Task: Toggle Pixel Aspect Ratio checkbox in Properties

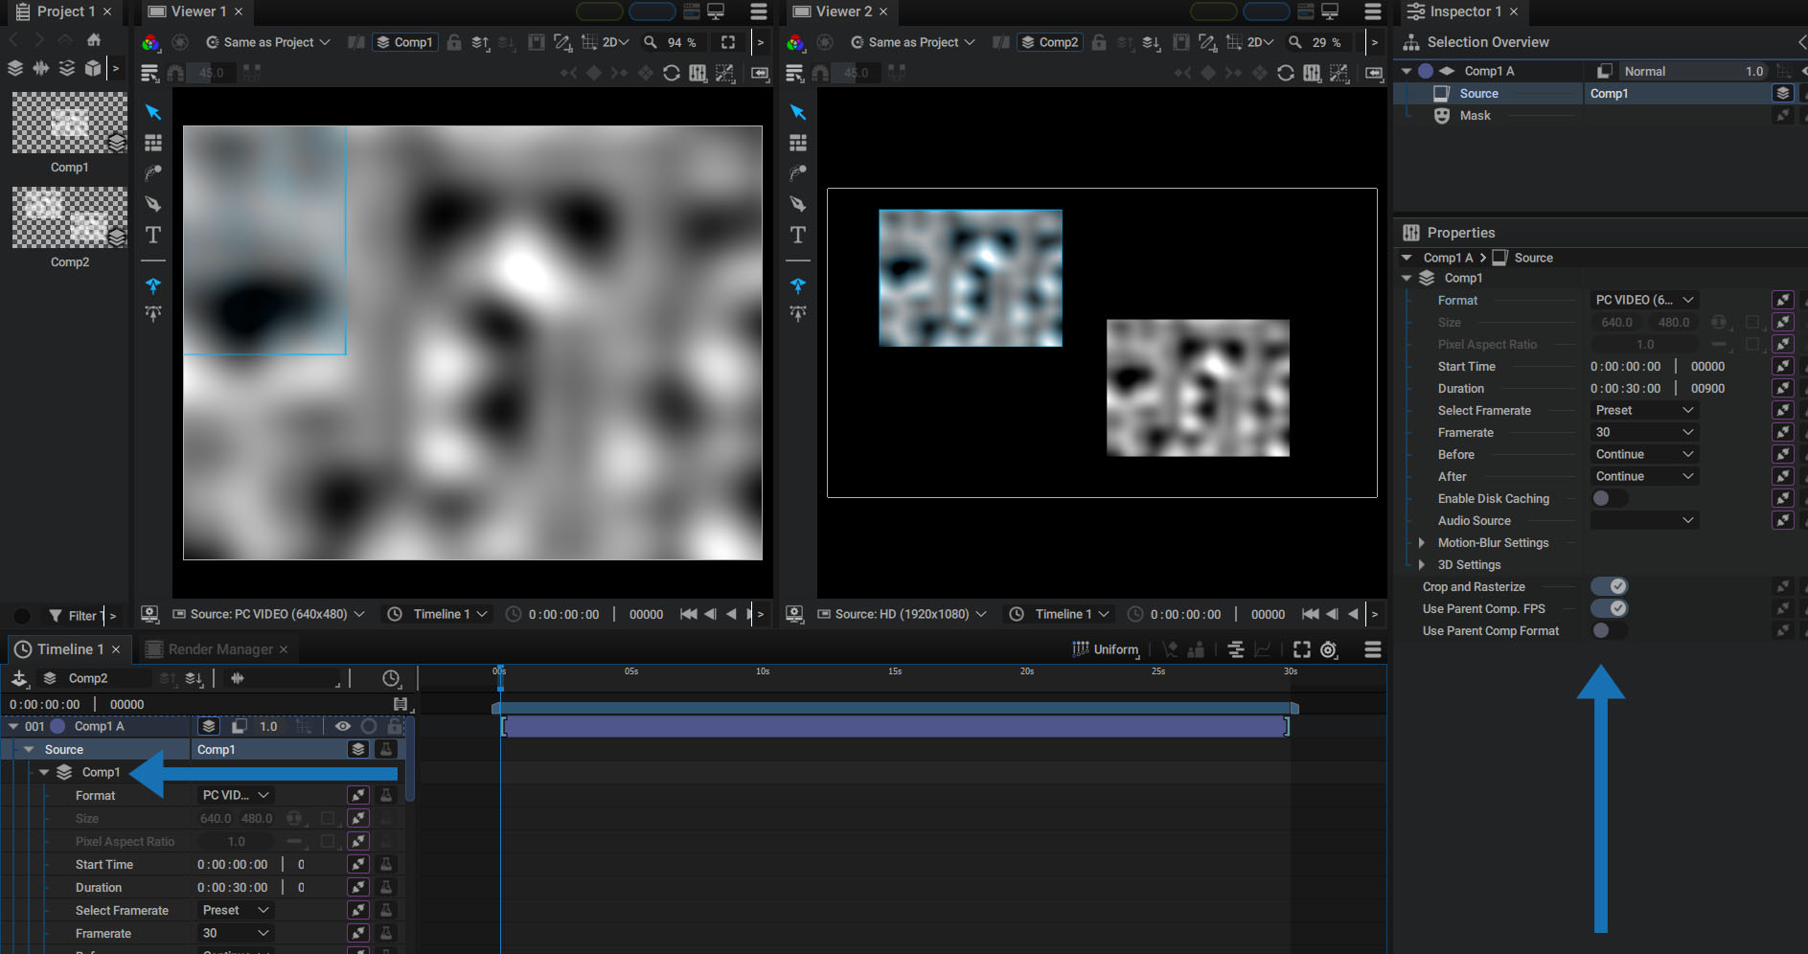Action: [1752, 344]
